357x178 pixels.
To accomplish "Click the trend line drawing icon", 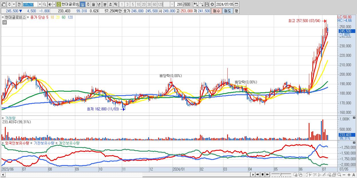I will pos(315,175).
